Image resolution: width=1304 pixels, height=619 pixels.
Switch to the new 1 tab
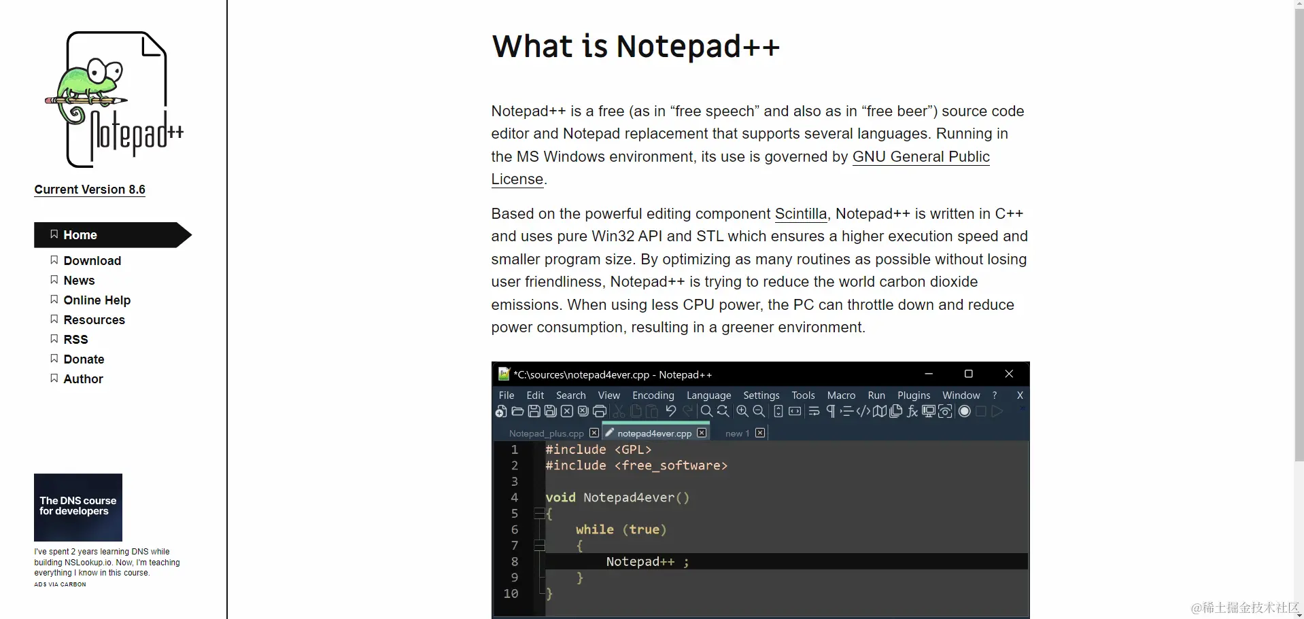tap(737, 434)
